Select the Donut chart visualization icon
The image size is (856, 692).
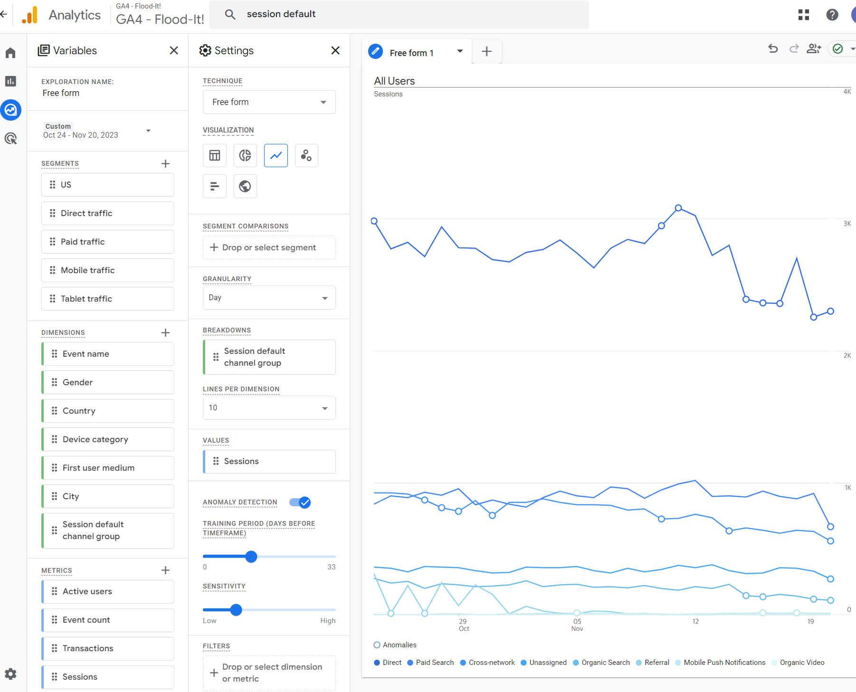pos(245,155)
